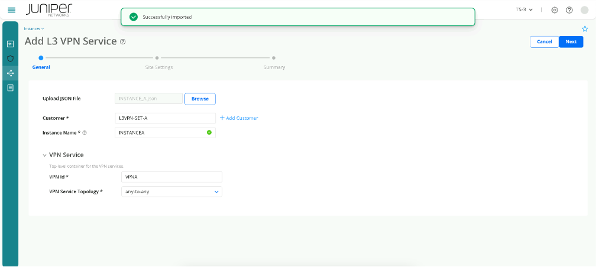Click the 'Top-level container for the VPN services' description
The image size is (596, 267).
(87, 166)
